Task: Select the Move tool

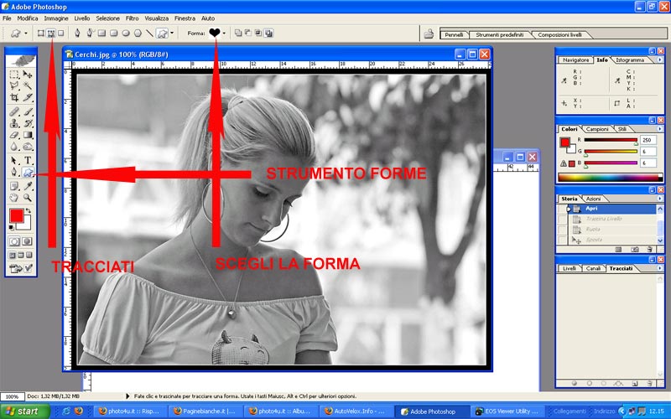Action: coord(28,75)
